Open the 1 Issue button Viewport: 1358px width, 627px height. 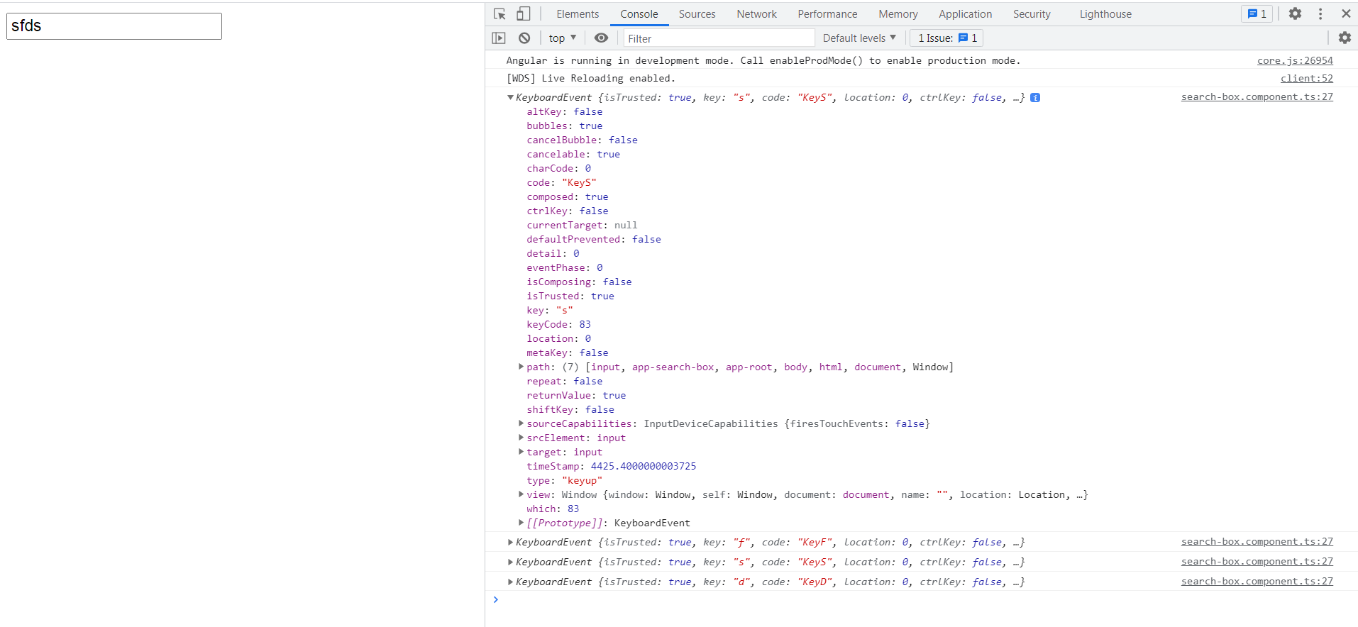946,38
